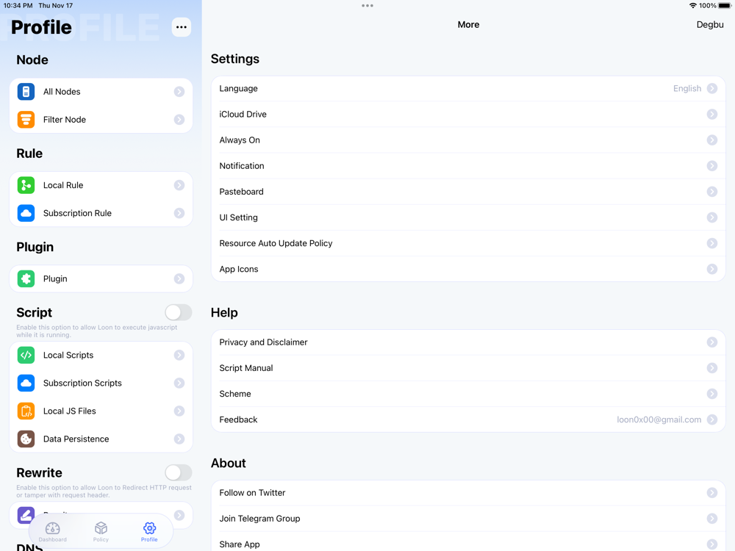Screen dimensions: 735x551
Task: Tap the clock in status bar
Action: click(x=18, y=6)
